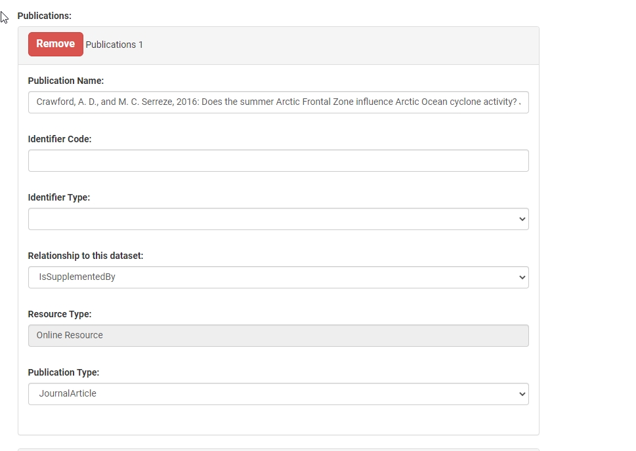Click the chevron arrow on IsSupplementedBy select
This screenshot has height=451, width=636.
tap(522, 277)
